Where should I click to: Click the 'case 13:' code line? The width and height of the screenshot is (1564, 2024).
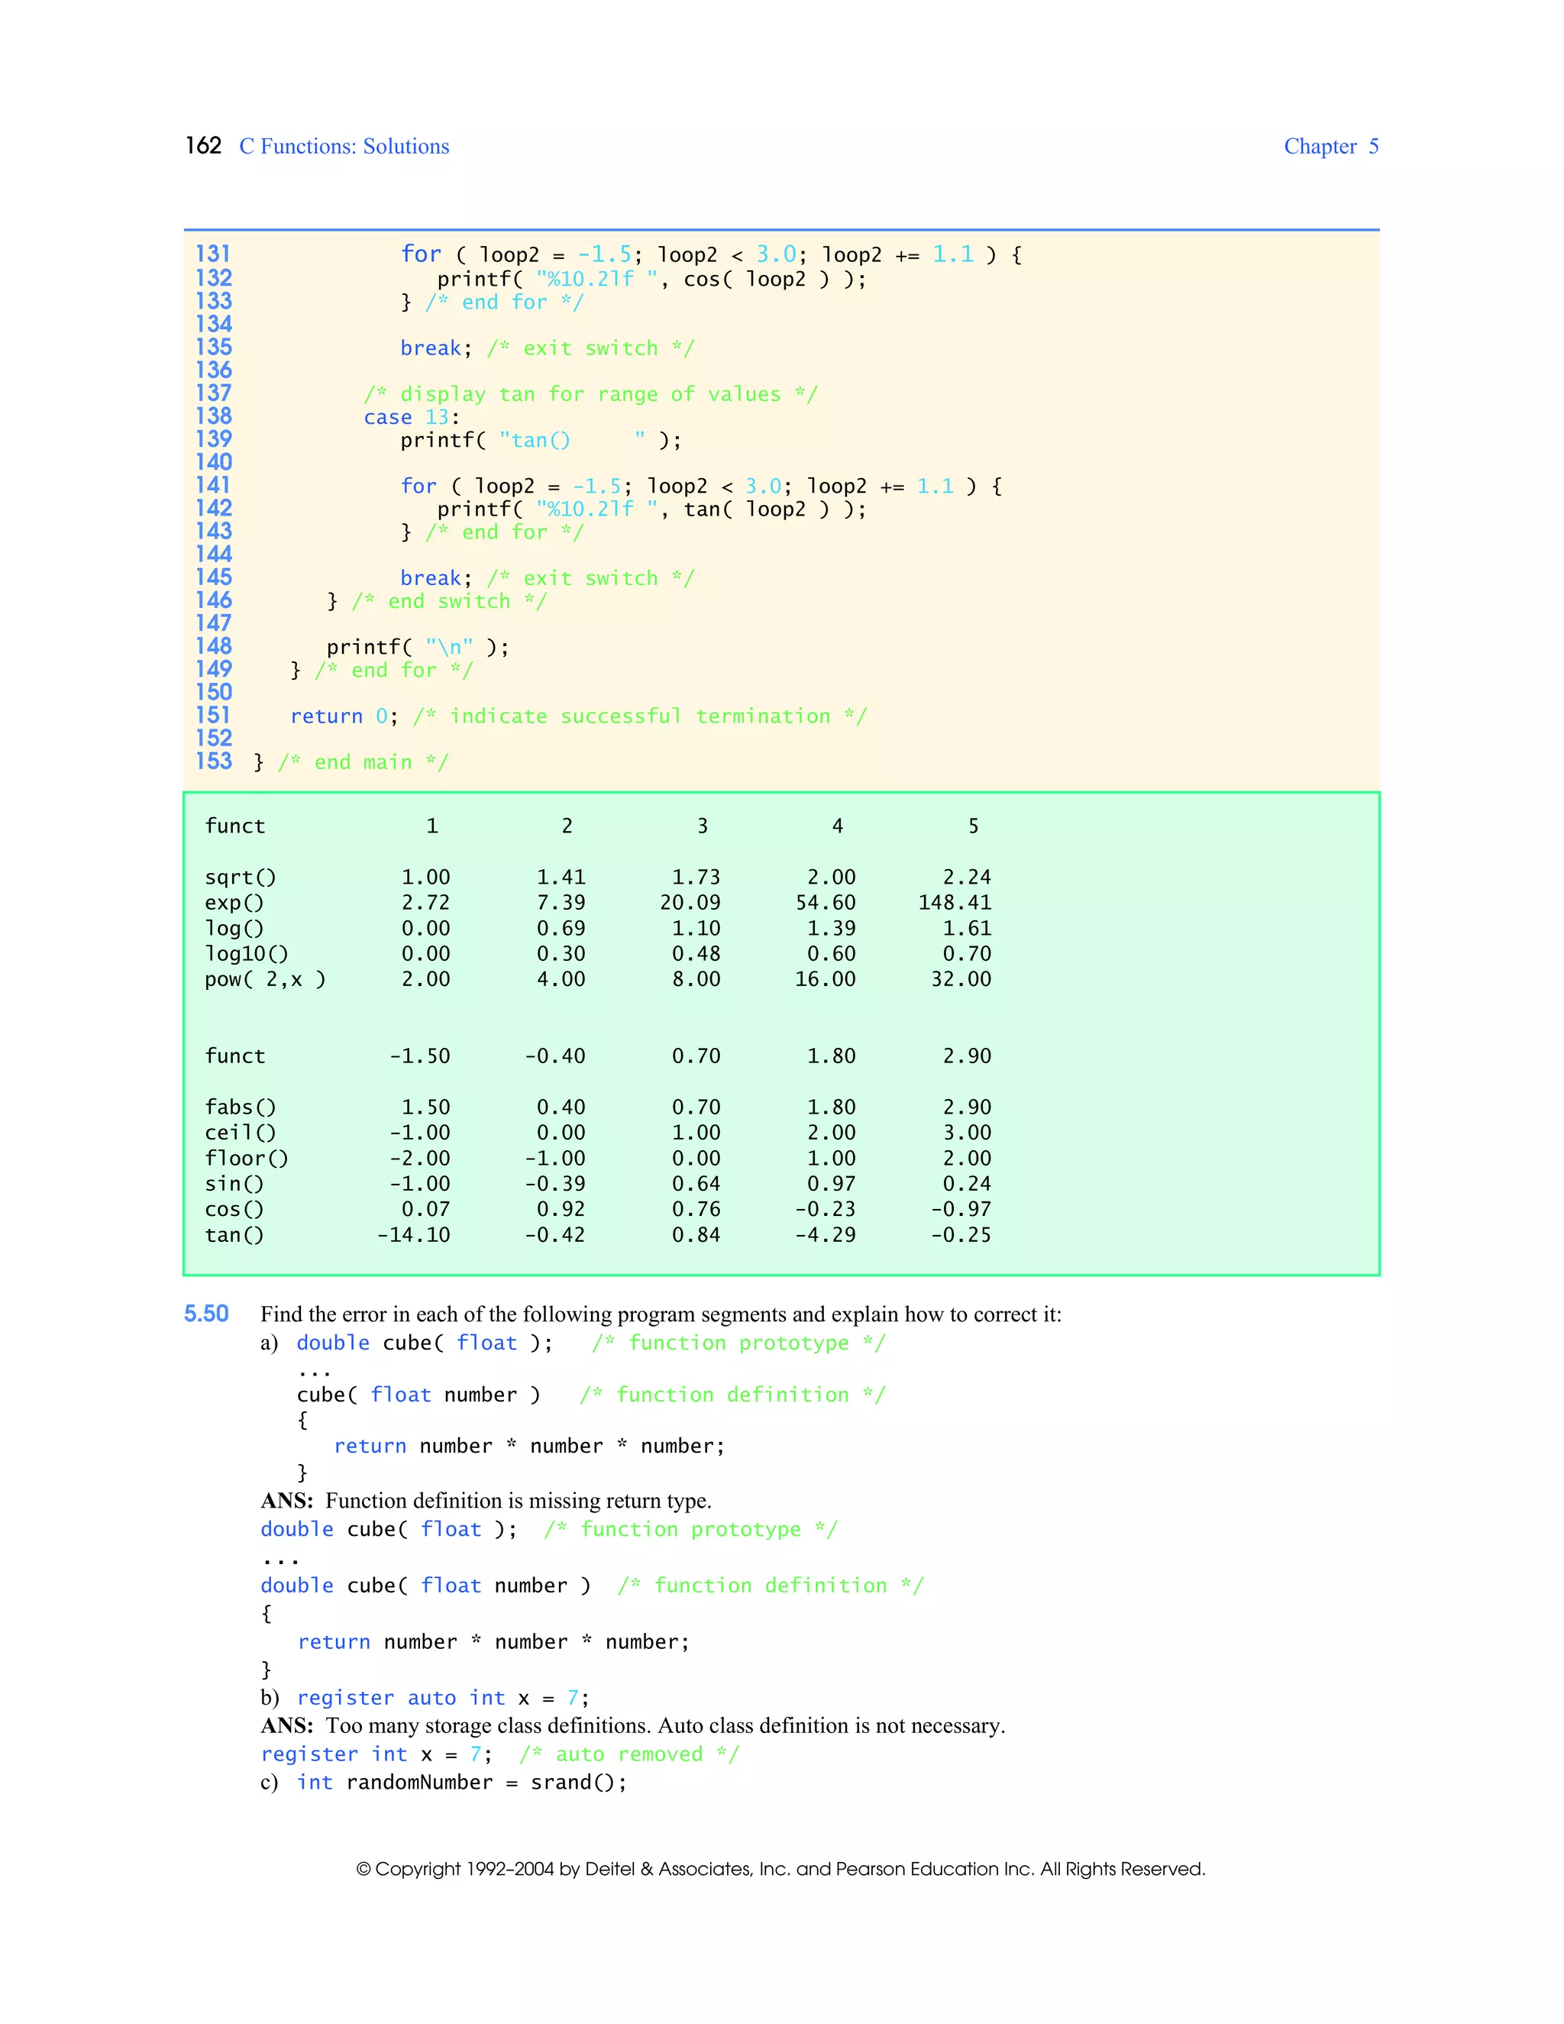click(x=410, y=417)
